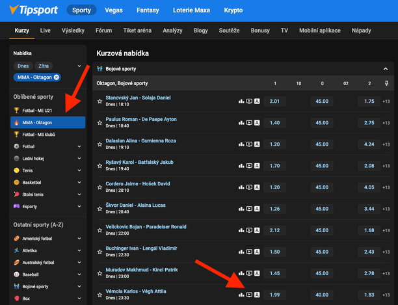Open live stream icon for Cordero Jaime match

click(x=249, y=187)
